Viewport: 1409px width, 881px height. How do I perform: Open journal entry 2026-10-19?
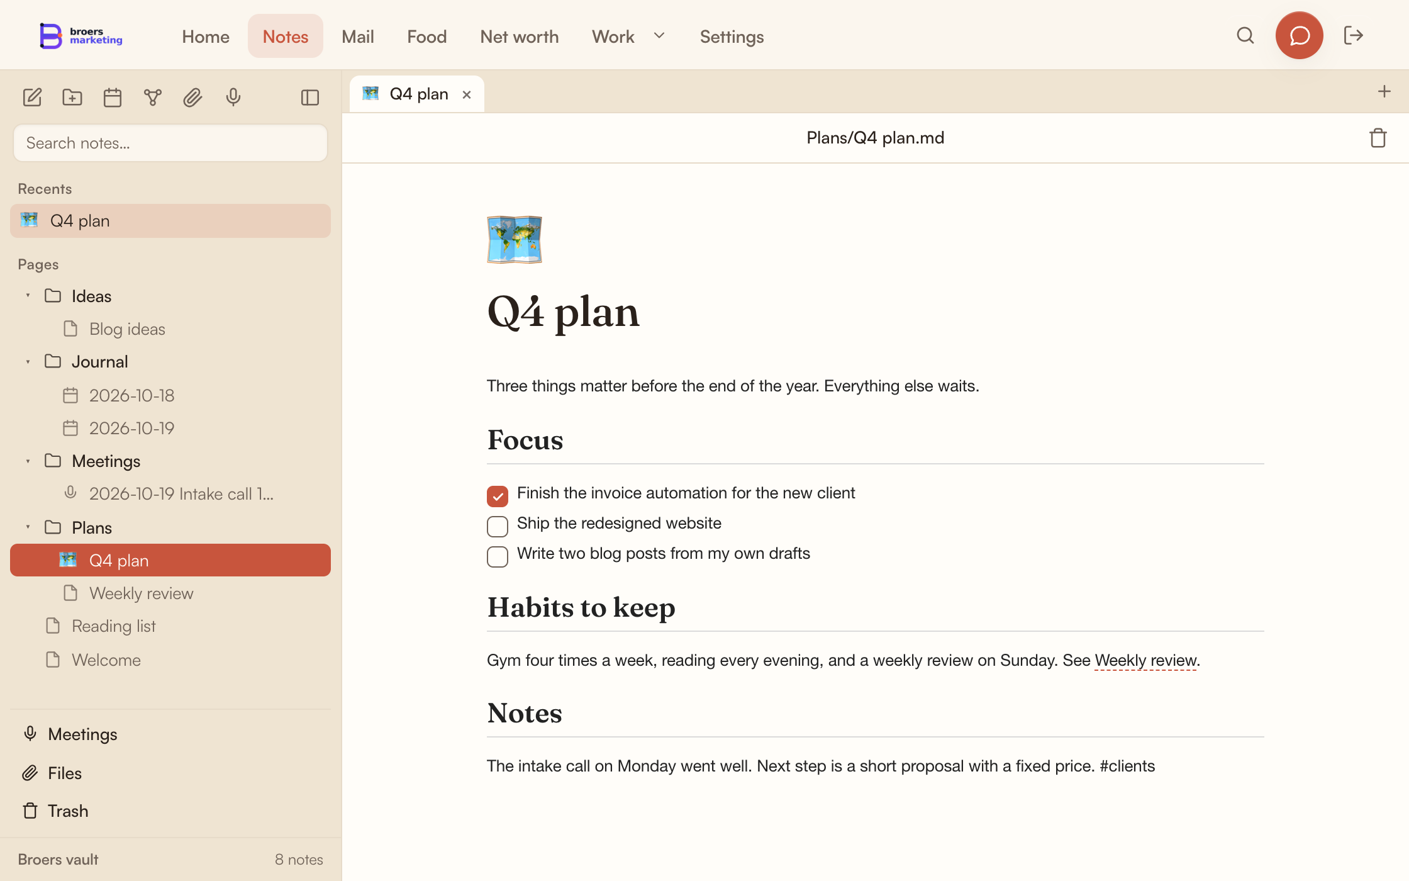pos(170,429)
